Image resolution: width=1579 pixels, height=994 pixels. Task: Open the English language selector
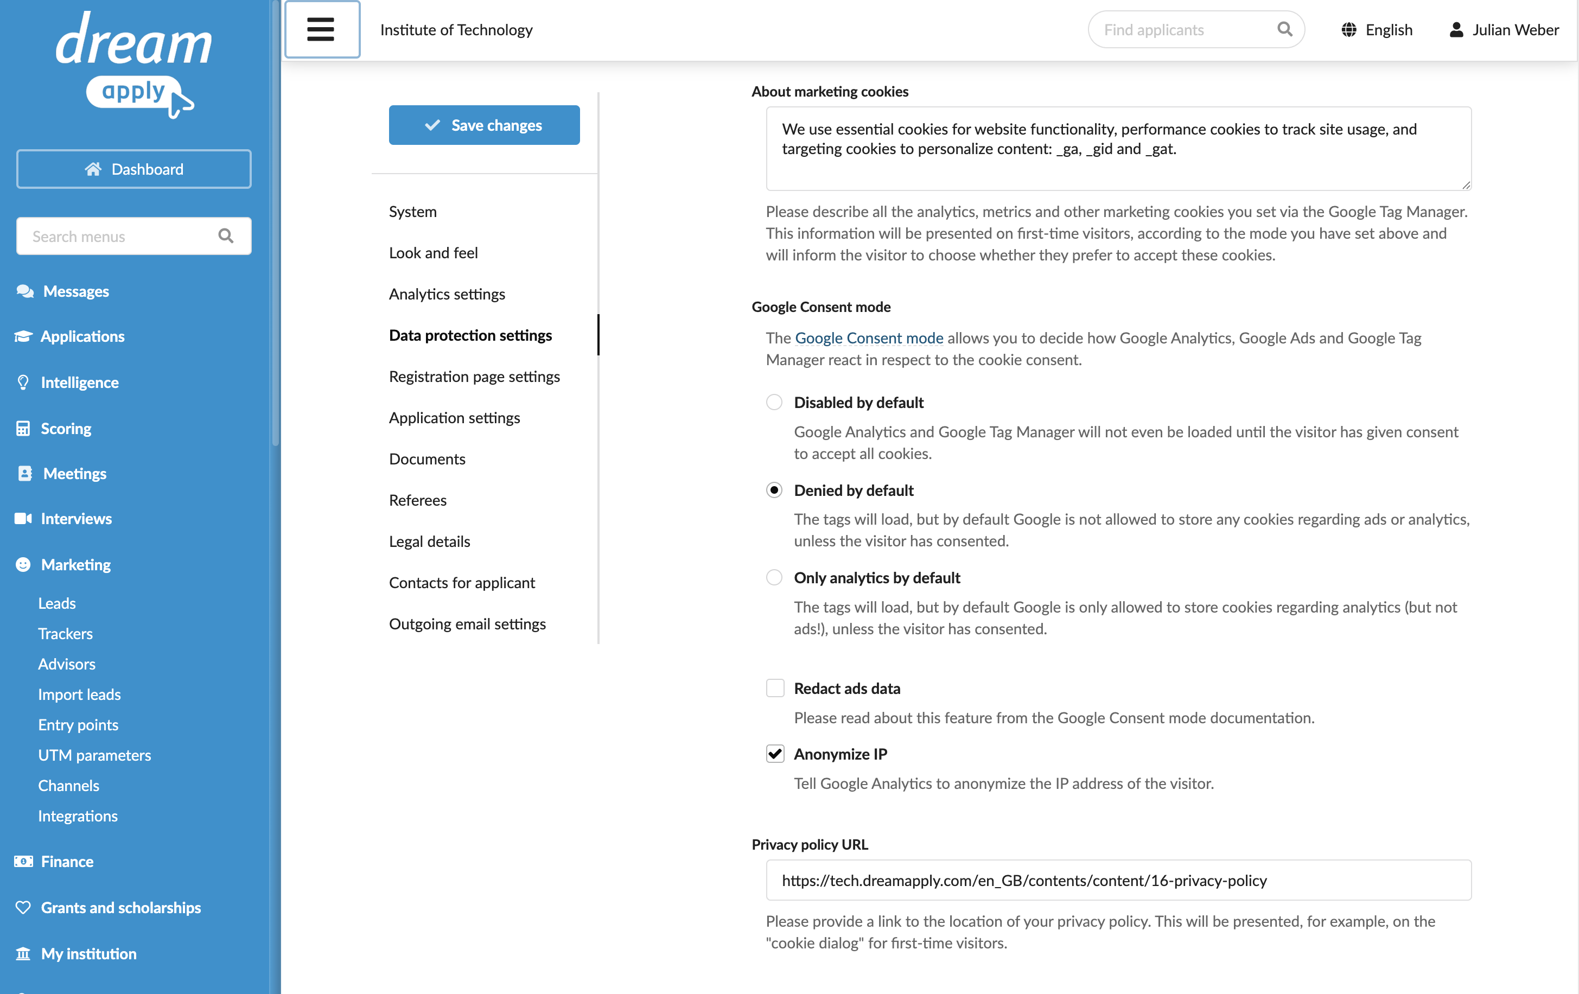(x=1377, y=29)
